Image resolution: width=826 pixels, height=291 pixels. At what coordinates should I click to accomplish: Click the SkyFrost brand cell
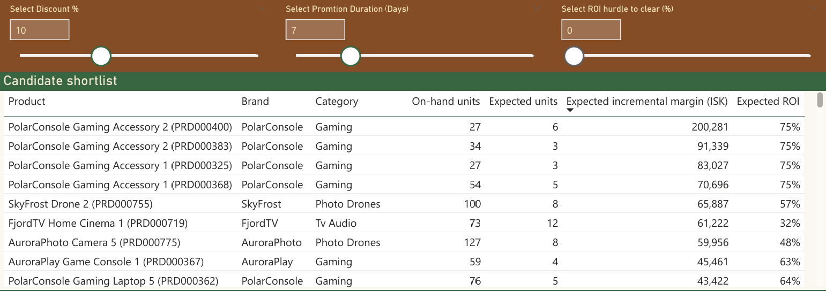point(262,204)
